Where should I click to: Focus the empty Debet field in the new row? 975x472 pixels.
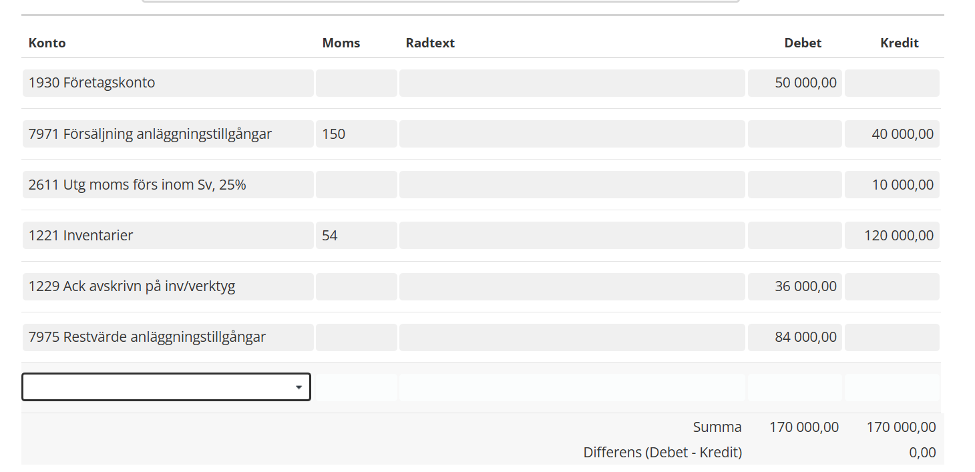click(x=795, y=387)
